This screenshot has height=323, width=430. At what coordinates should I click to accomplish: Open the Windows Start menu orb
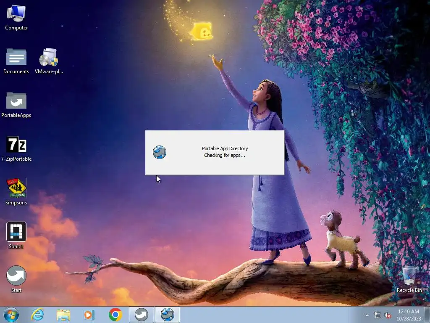pos(11,315)
